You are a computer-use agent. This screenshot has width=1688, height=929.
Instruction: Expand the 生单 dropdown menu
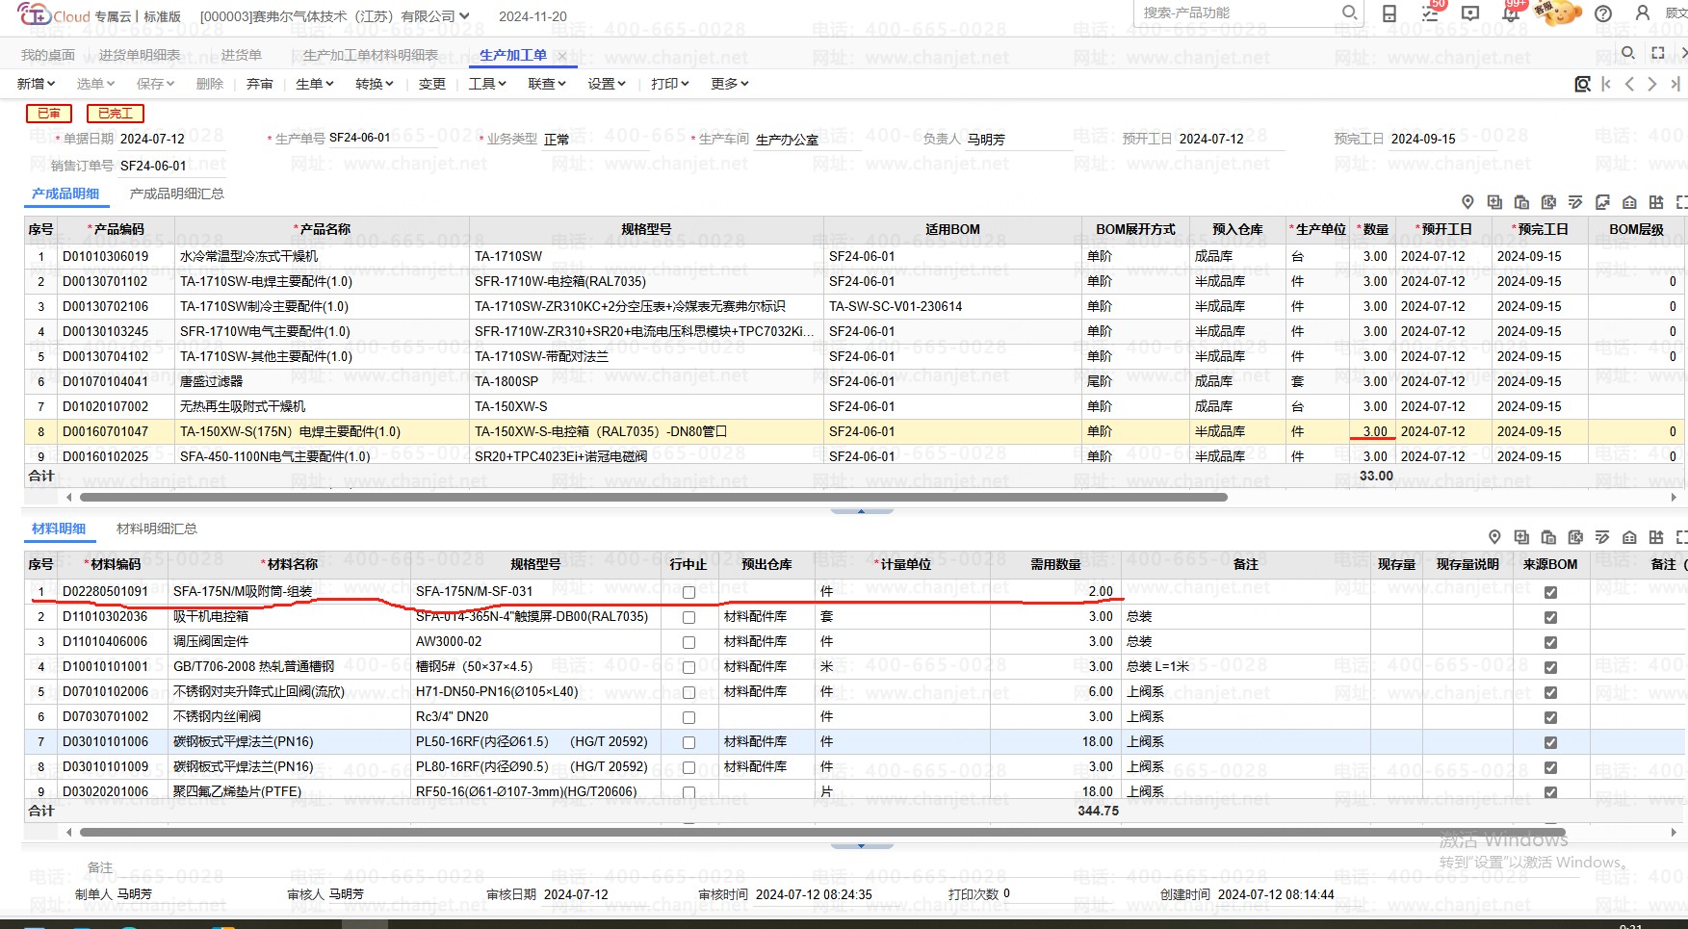(315, 84)
